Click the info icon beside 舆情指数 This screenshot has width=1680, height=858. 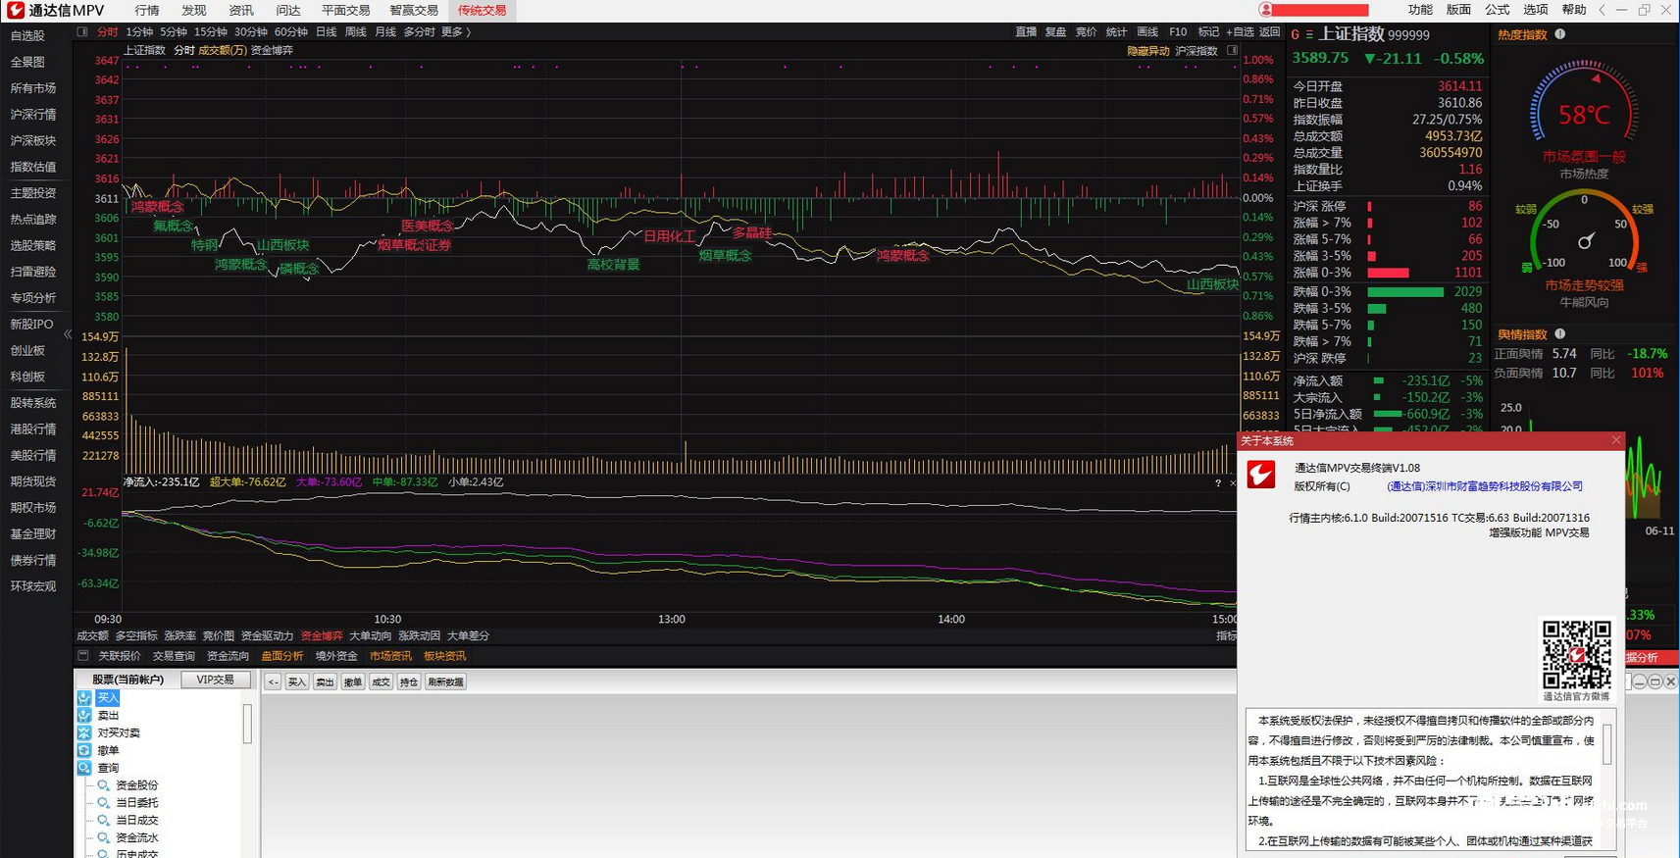point(1560,334)
